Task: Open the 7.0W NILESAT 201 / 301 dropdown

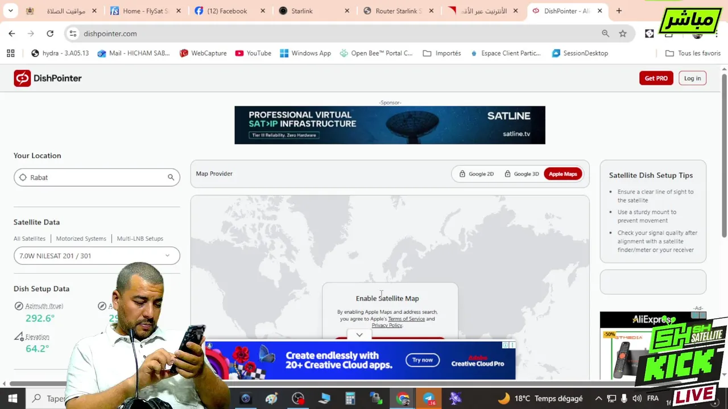Action: click(x=97, y=256)
